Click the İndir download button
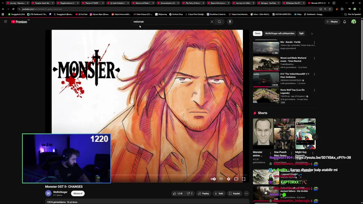 (x=219, y=194)
